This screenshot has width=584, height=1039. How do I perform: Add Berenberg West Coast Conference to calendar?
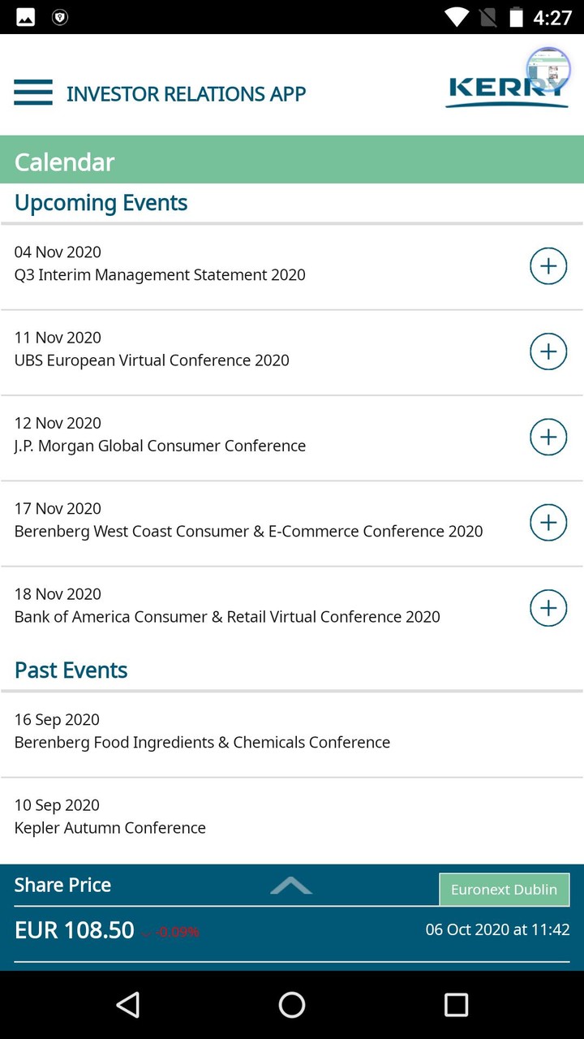pyautogui.click(x=548, y=523)
